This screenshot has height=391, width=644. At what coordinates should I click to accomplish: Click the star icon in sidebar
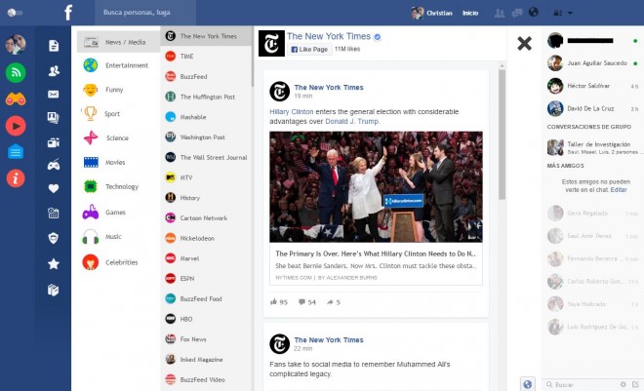(54, 263)
